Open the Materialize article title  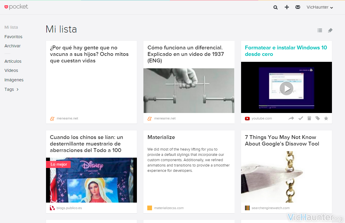(x=161, y=137)
